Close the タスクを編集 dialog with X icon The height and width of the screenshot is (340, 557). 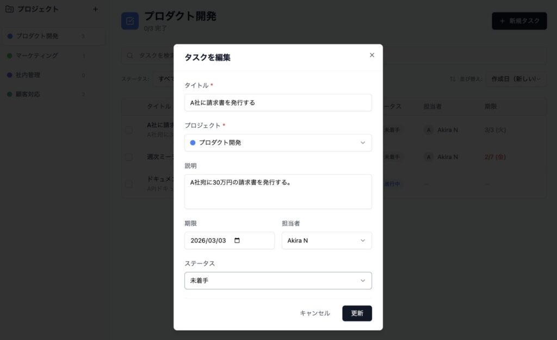click(372, 55)
